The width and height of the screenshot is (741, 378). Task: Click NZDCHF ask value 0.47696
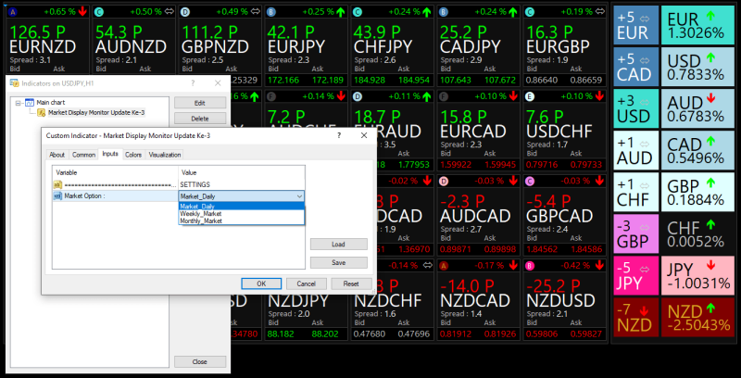(x=414, y=334)
